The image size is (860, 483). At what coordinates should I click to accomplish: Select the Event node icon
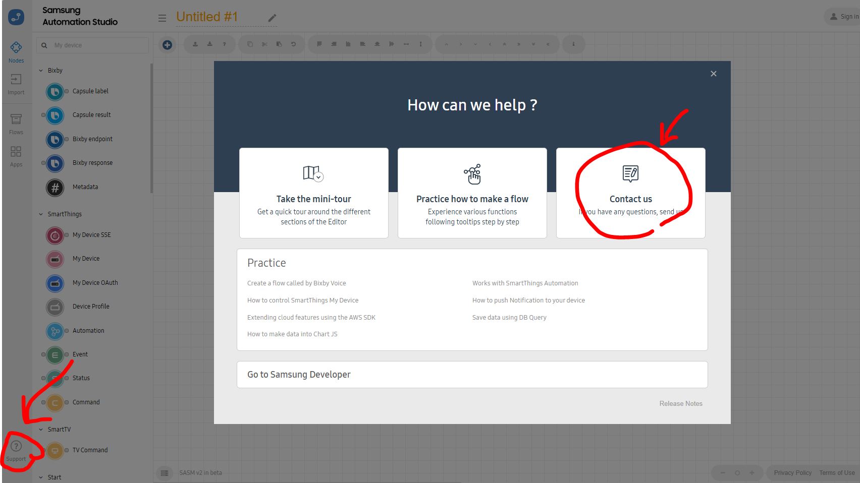[x=55, y=355]
